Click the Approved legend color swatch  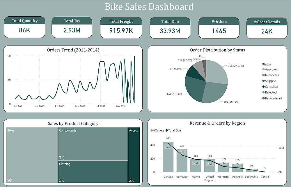(x=263, y=69)
